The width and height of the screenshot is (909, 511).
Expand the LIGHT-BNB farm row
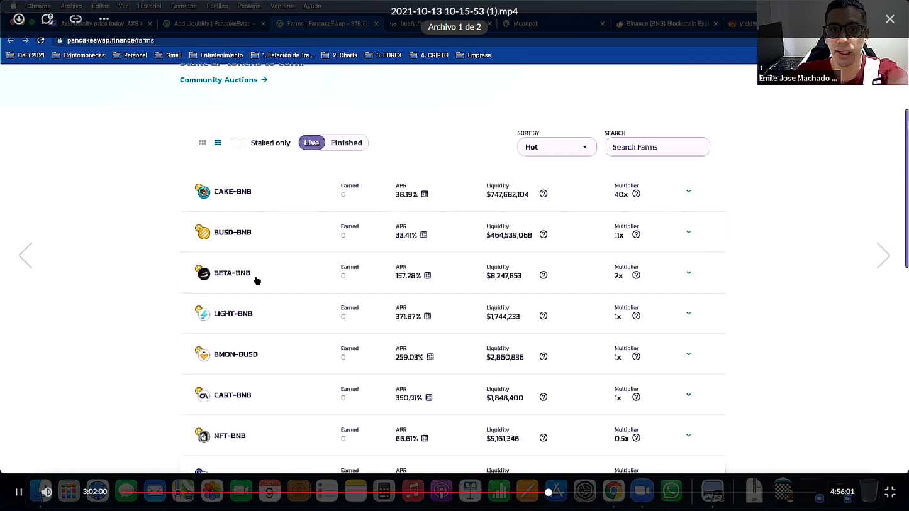689,313
